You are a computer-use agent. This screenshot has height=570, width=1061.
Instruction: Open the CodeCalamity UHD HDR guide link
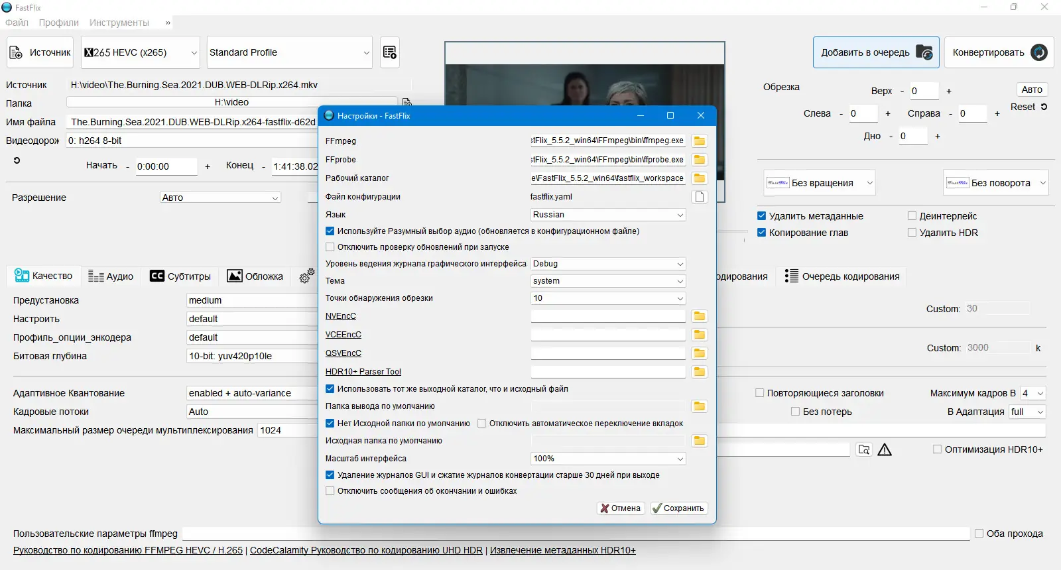(x=366, y=550)
